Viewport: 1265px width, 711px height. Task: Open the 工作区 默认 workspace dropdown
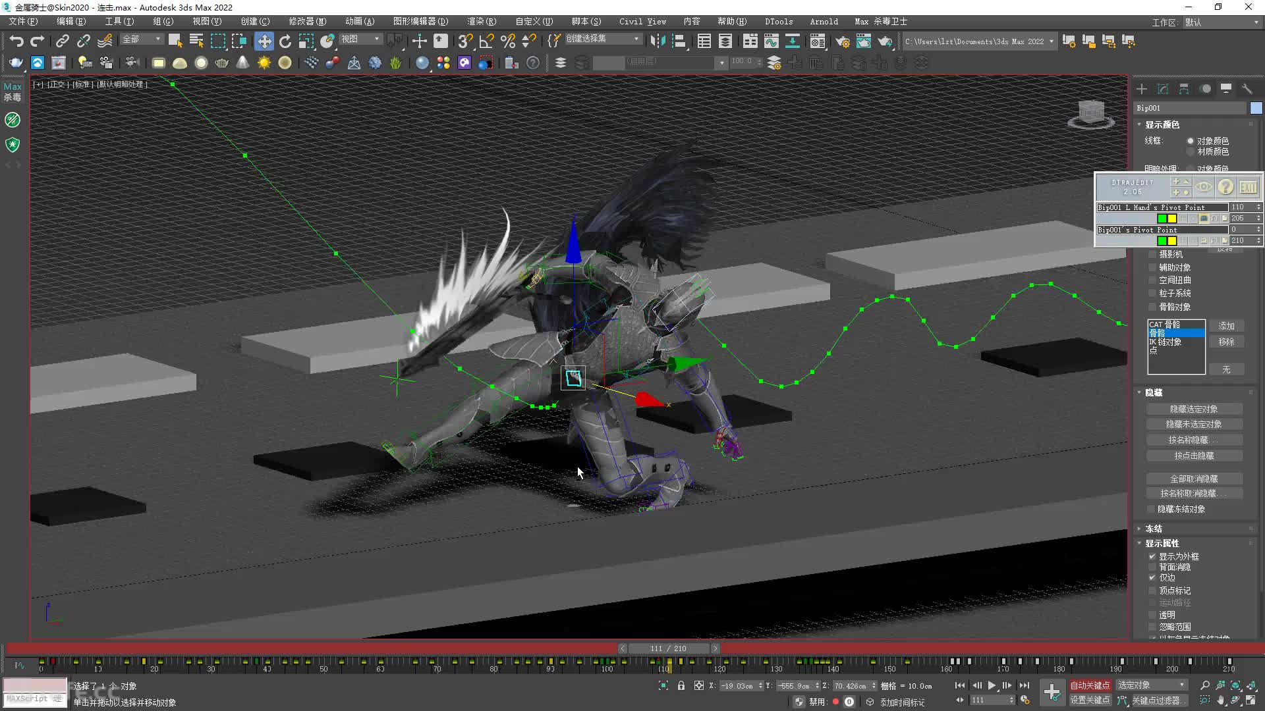pos(1222,22)
